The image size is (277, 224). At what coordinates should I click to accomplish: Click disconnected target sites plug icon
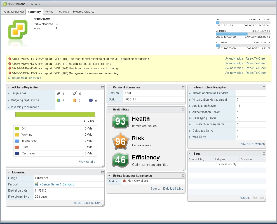tap(75, 93)
